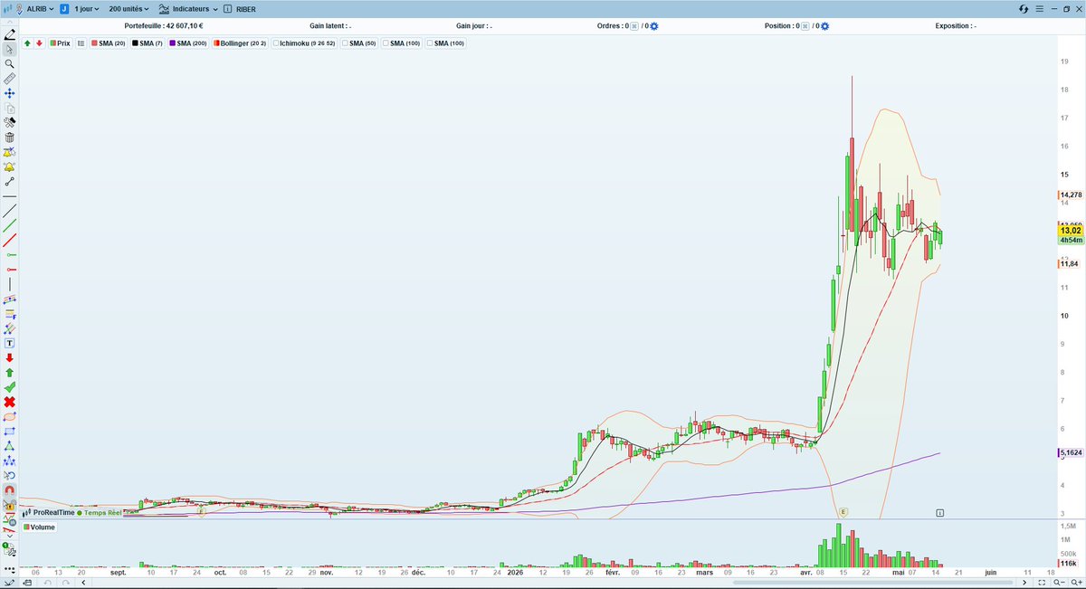Toggle the SMA (200) indicator

[188, 43]
